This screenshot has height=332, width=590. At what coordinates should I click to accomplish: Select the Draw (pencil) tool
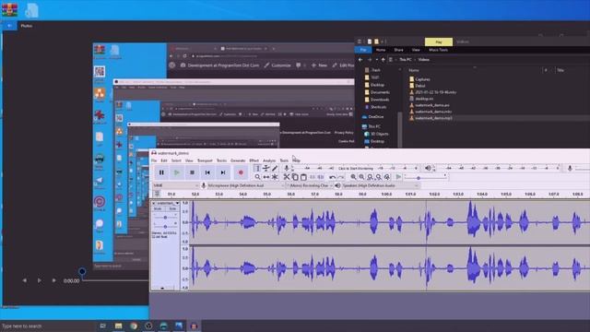[x=275, y=168]
